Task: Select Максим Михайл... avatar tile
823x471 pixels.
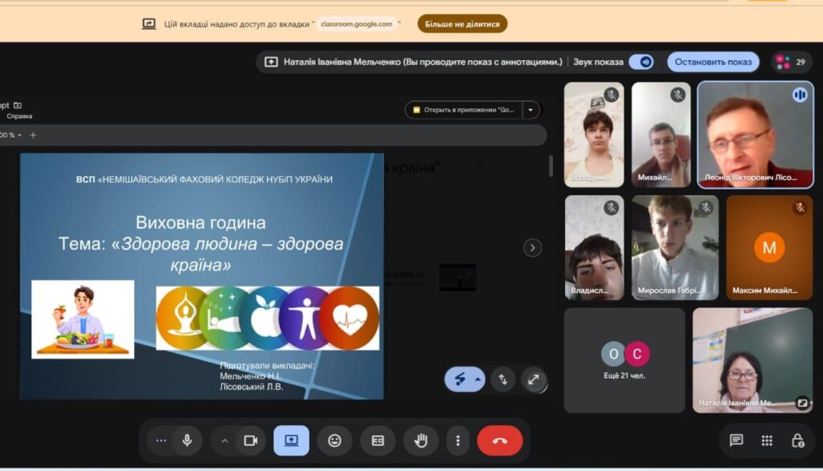Action: [769, 248]
